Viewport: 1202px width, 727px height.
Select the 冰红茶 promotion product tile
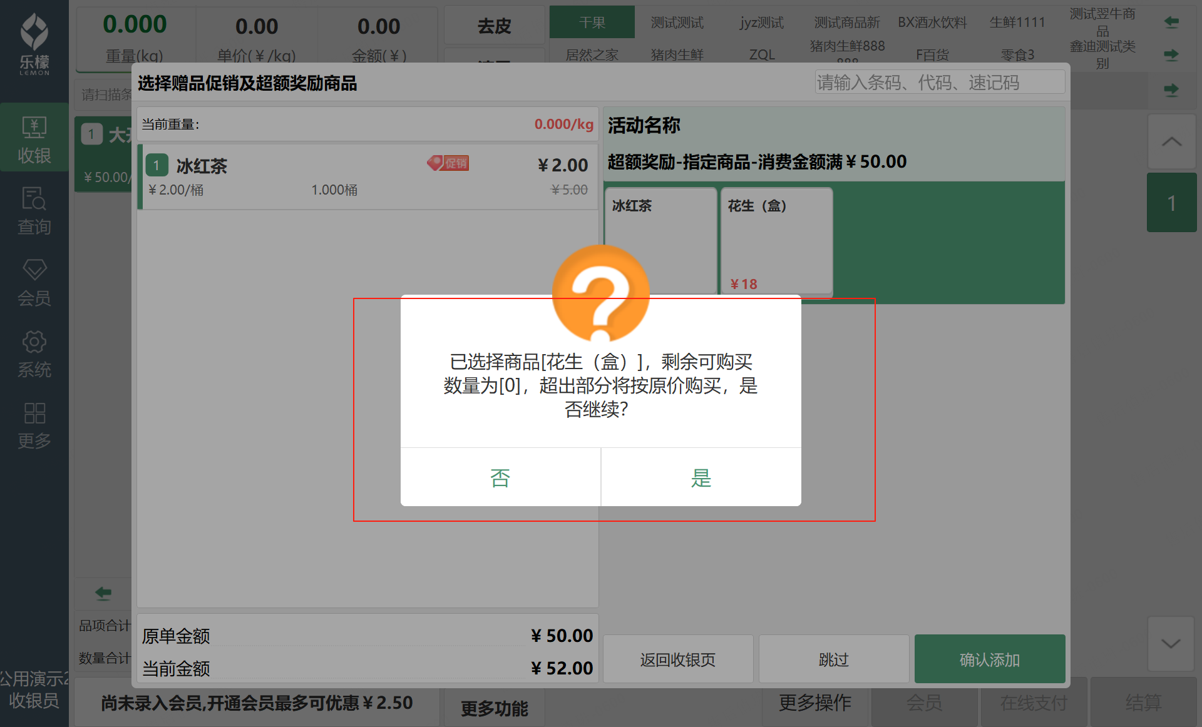(660, 240)
